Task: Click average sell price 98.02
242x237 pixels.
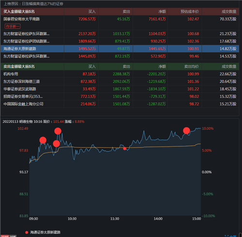Action: point(194,96)
